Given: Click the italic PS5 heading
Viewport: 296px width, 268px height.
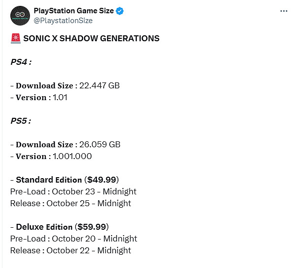Looking at the screenshot, I should click(21, 121).
